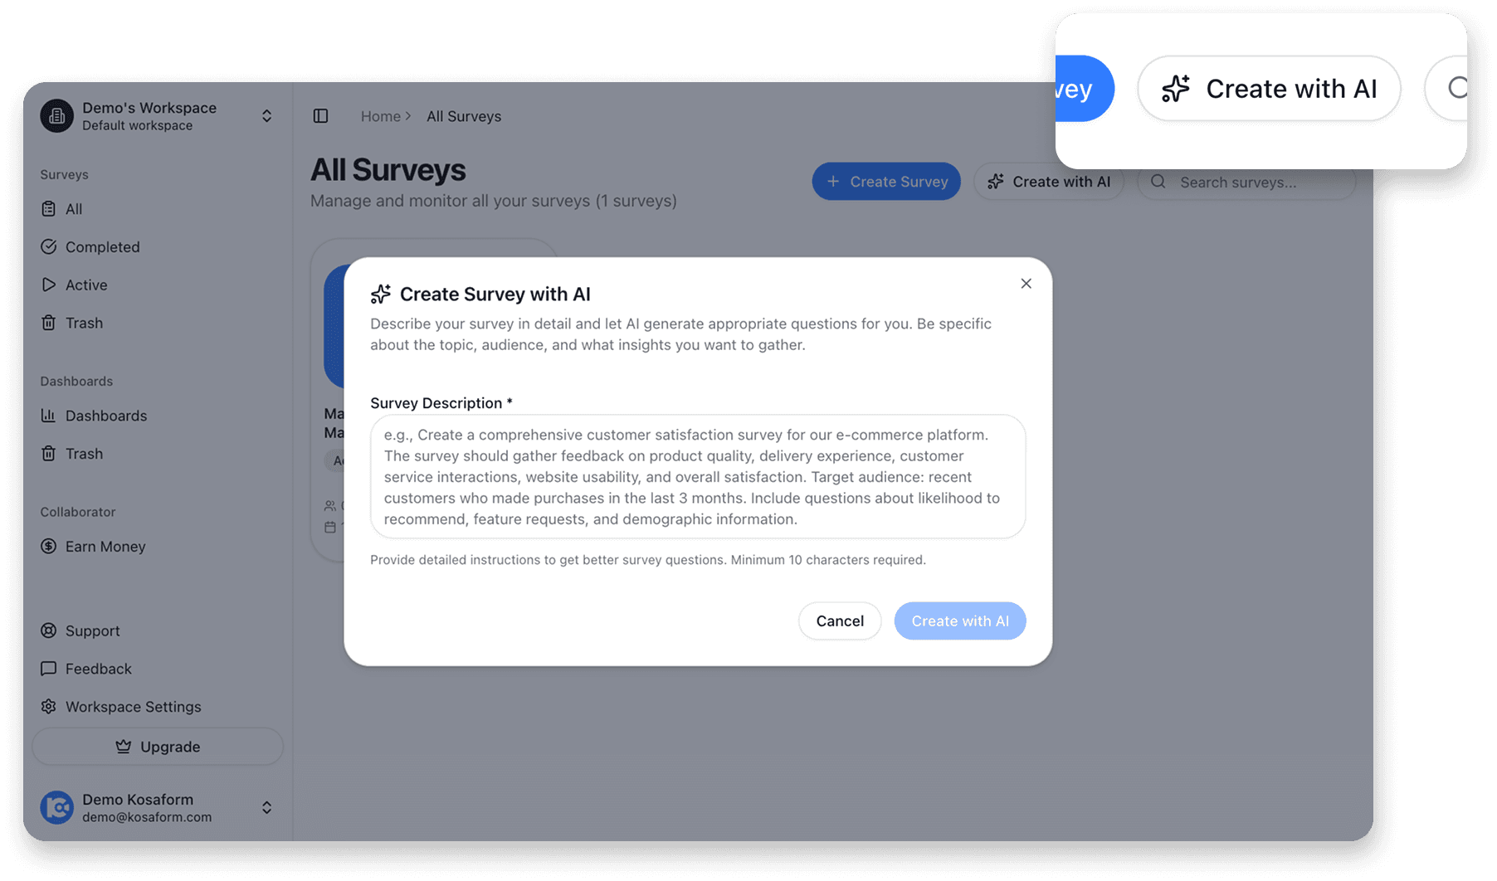Select All Surveys in the breadcrumb
Viewport: 1497px width, 881px height.
point(463,116)
